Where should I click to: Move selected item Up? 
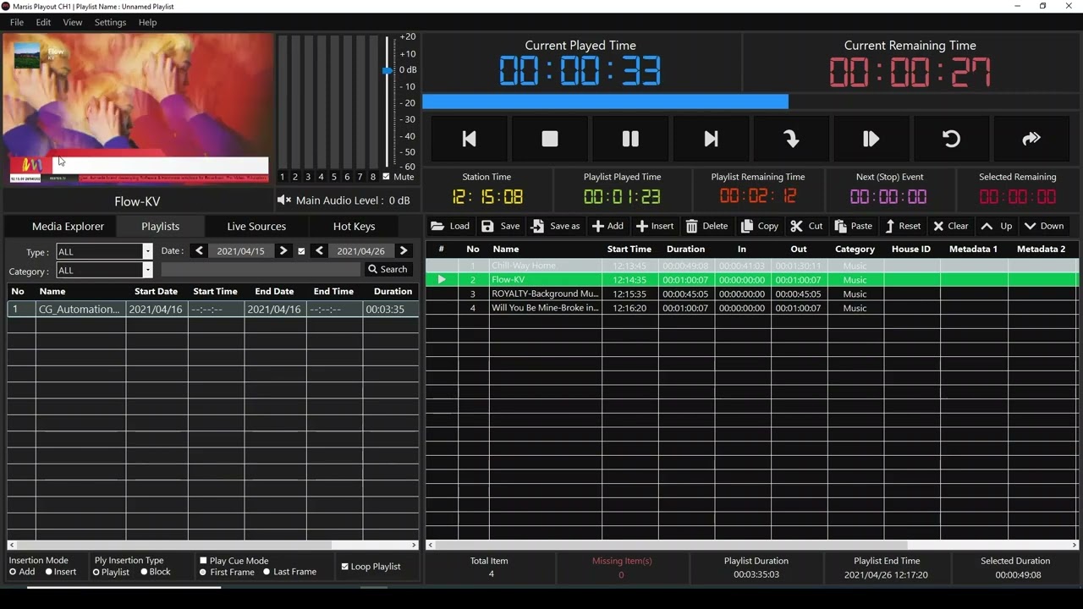pyautogui.click(x=997, y=226)
